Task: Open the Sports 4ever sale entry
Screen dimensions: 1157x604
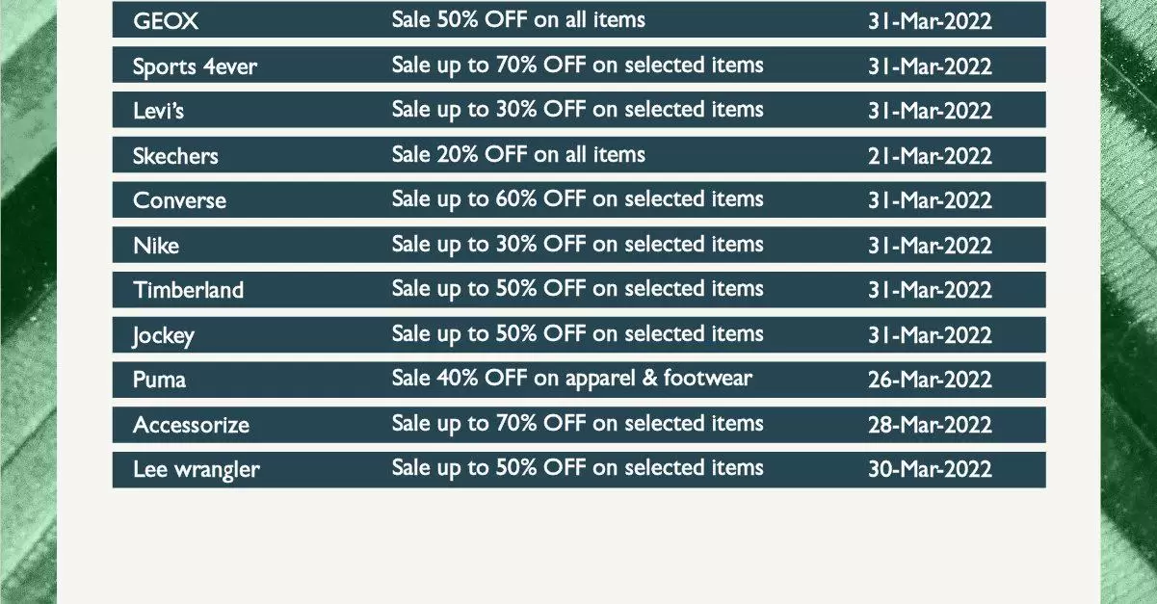Action: click(579, 66)
